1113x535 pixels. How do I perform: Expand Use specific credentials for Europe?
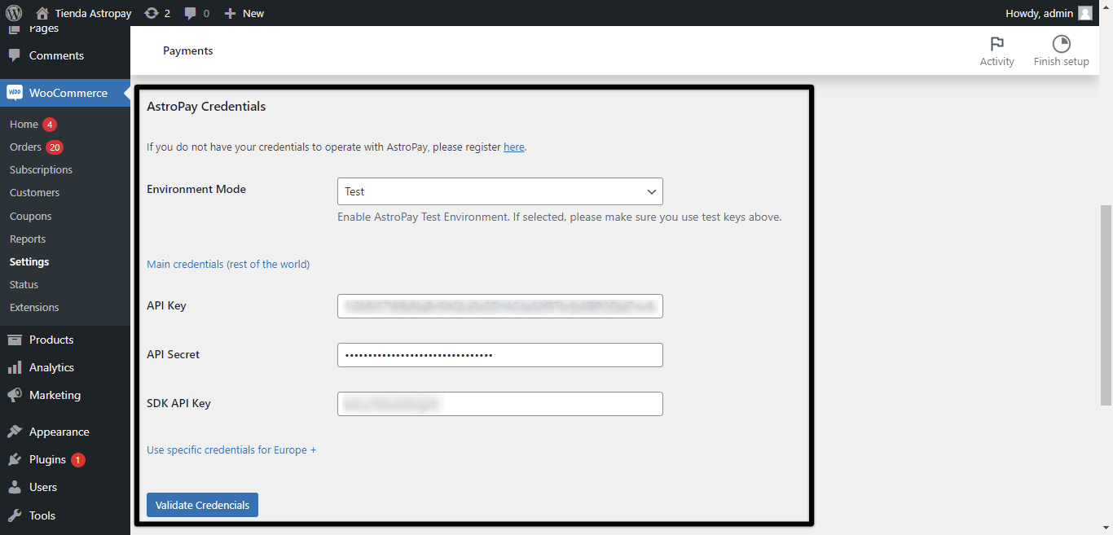click(x=231, y=449)
